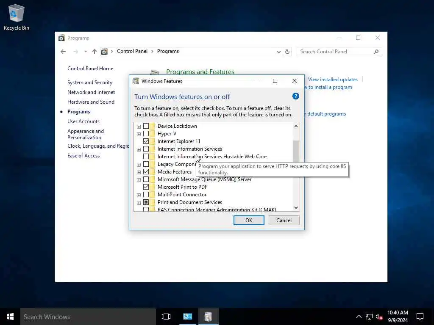Screen dimensions: 434x325
Task: Expand the Media Features node
Action: coord(139,173)
